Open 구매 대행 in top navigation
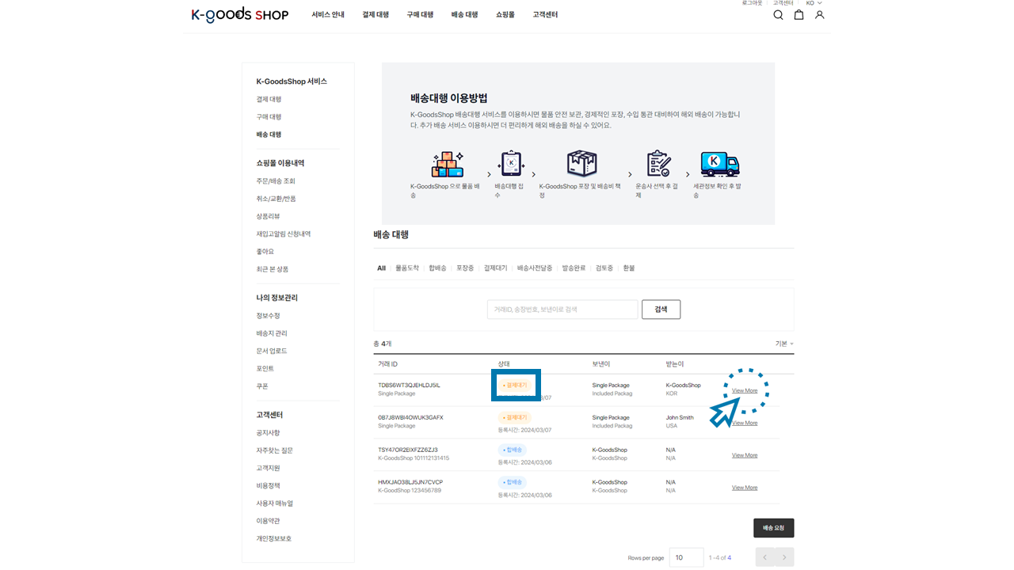 420,15
